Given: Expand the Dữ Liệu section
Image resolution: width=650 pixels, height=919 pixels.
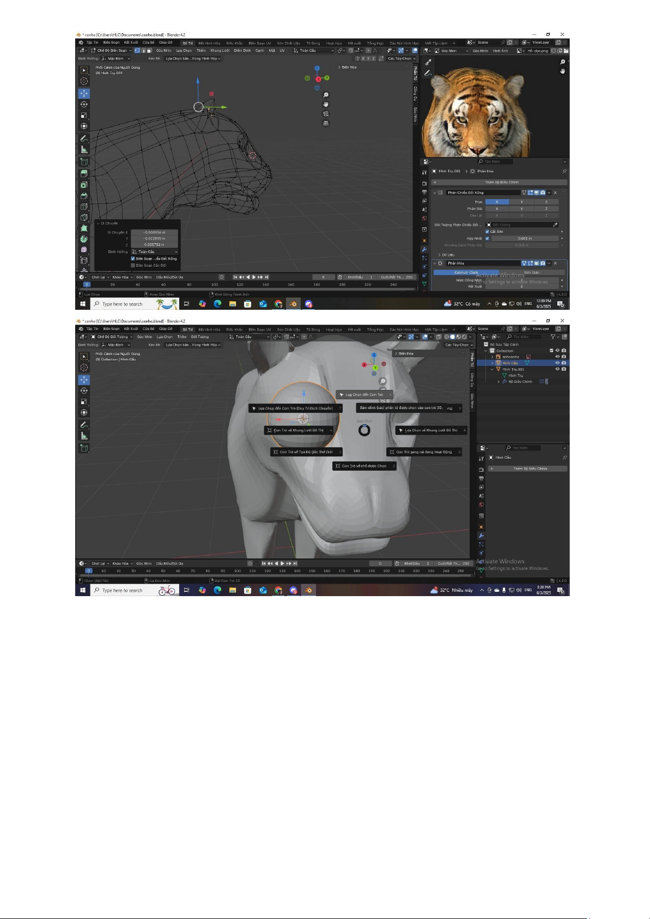Looking at the screenshot, I should (447, 255).
